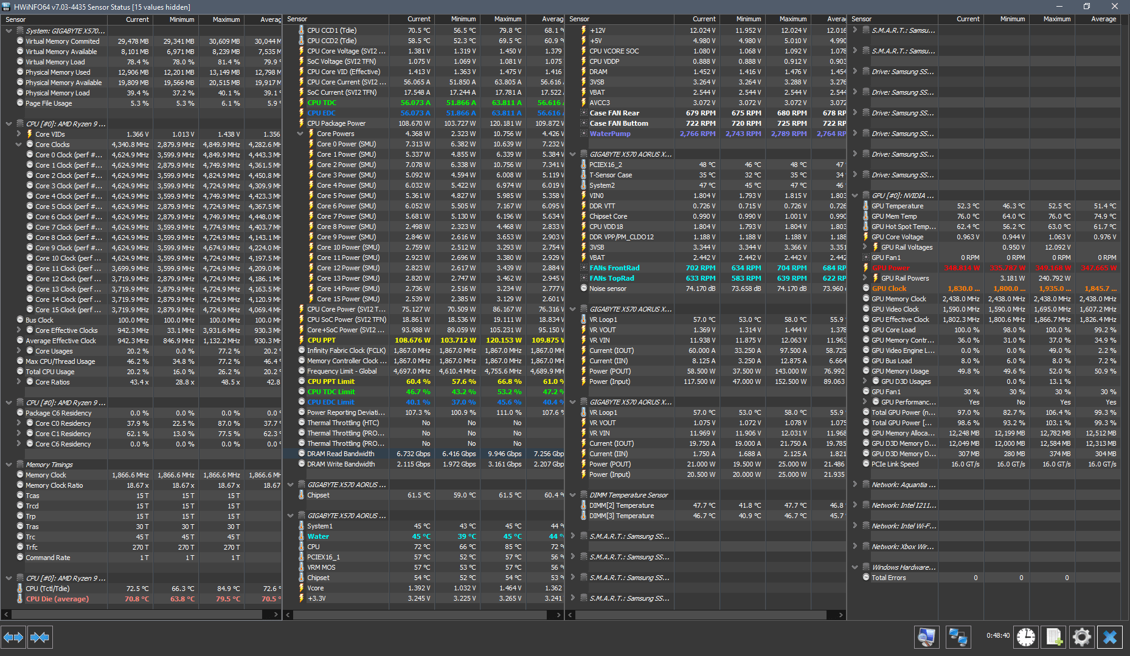Reset the elapsed-time clock icon
1130x656 pixels.
click(x=1026, y=637)
